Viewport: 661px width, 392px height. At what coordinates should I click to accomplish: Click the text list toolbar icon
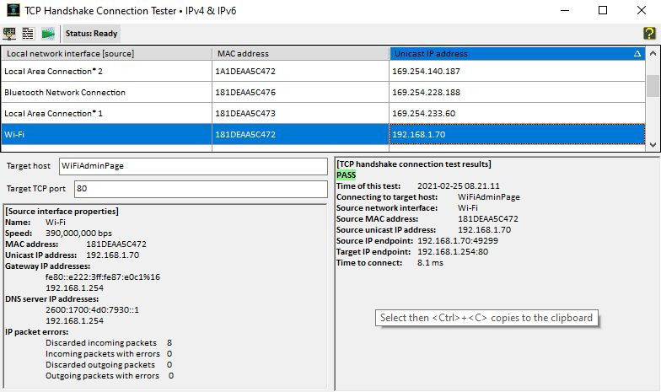[x=29, y=34]
